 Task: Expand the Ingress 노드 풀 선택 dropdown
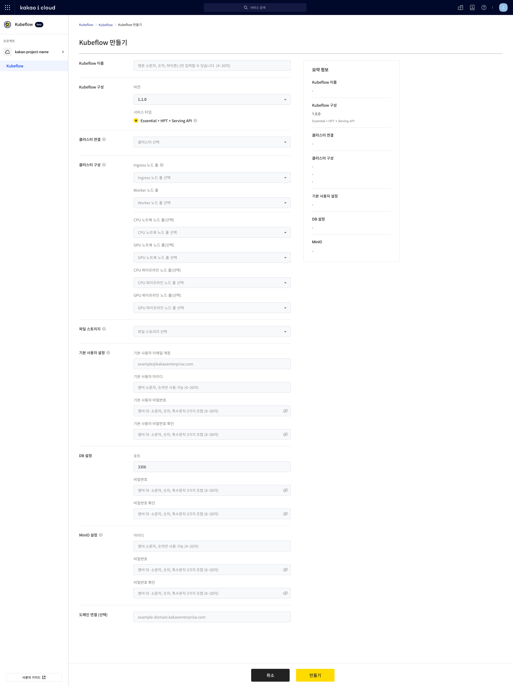click(212, 177)
